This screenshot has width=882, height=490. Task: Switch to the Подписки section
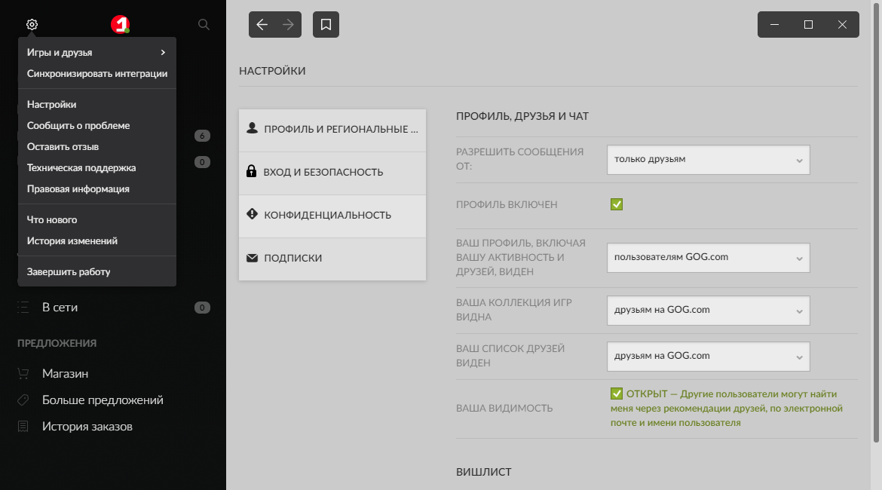point(332,259)
